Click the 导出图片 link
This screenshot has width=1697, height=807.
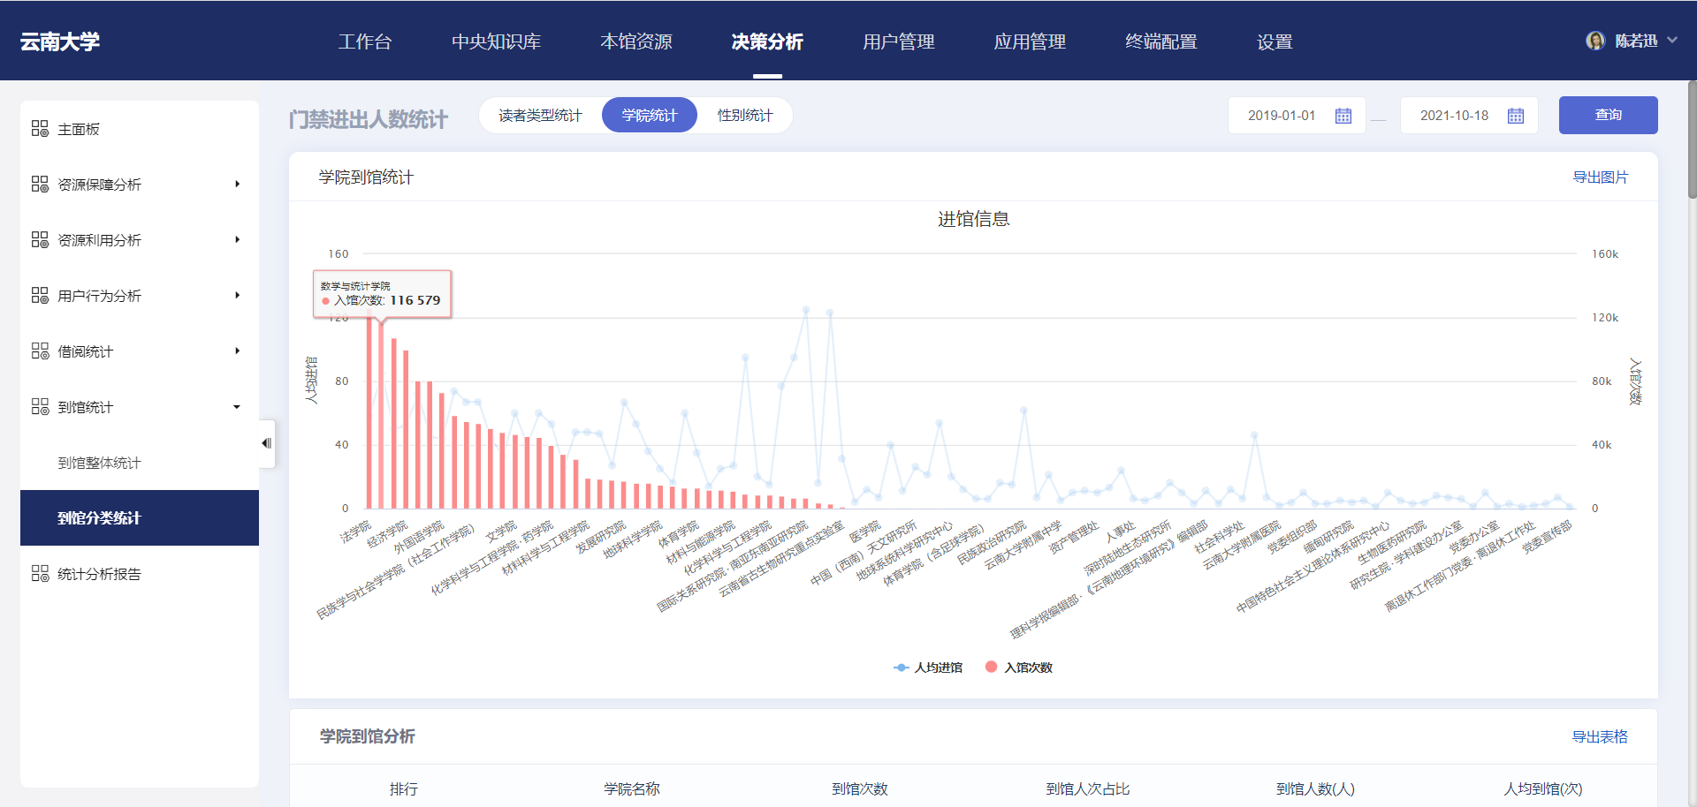[1600, 177]
